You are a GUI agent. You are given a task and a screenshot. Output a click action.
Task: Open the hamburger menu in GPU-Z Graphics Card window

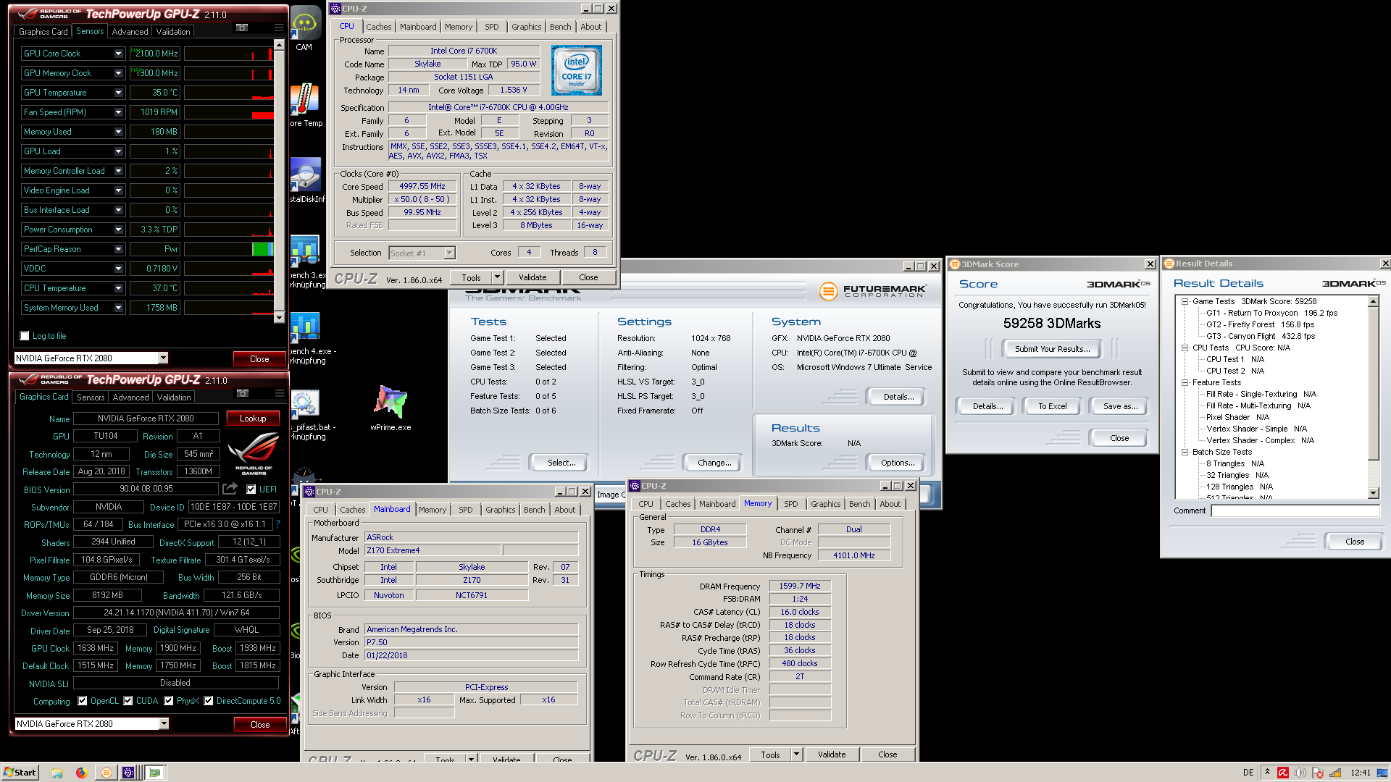280,393
